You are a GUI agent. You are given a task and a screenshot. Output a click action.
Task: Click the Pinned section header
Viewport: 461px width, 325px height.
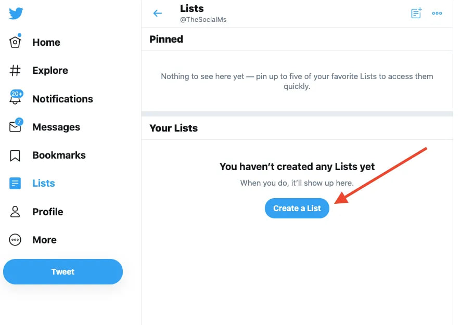(166, 39)
